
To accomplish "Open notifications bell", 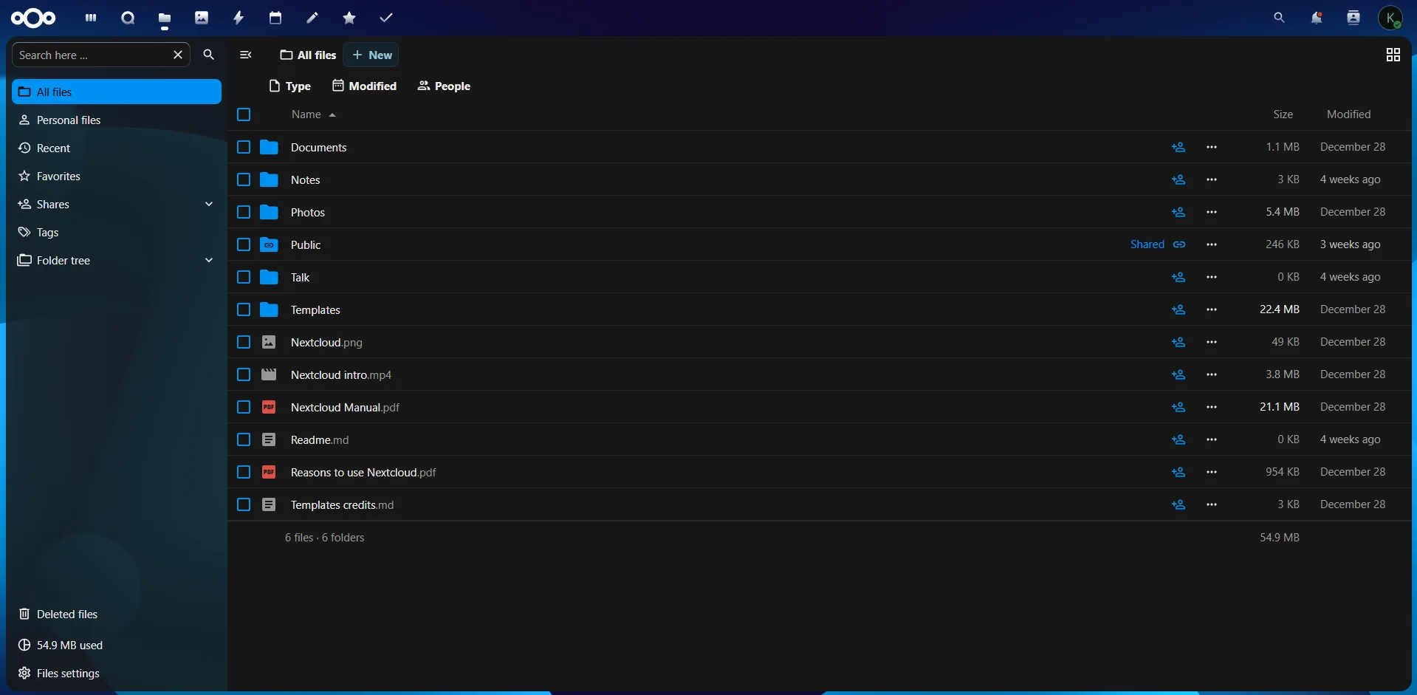I will point(1317,18).
